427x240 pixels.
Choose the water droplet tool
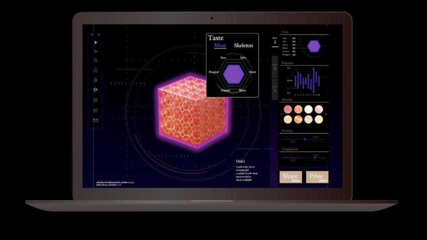click(95, 80)
